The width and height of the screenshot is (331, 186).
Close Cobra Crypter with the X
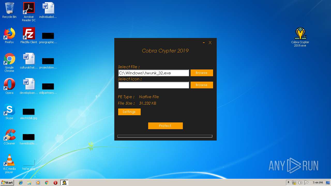click(x=210, y=43)
